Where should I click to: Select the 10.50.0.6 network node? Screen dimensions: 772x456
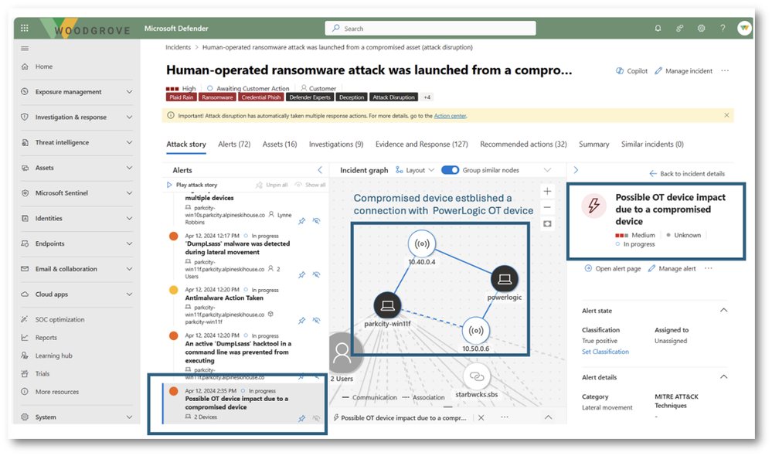(x=475, y=331)
